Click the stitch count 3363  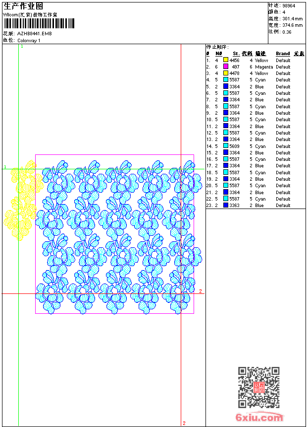pyautogui.click(x=235, y=206)
